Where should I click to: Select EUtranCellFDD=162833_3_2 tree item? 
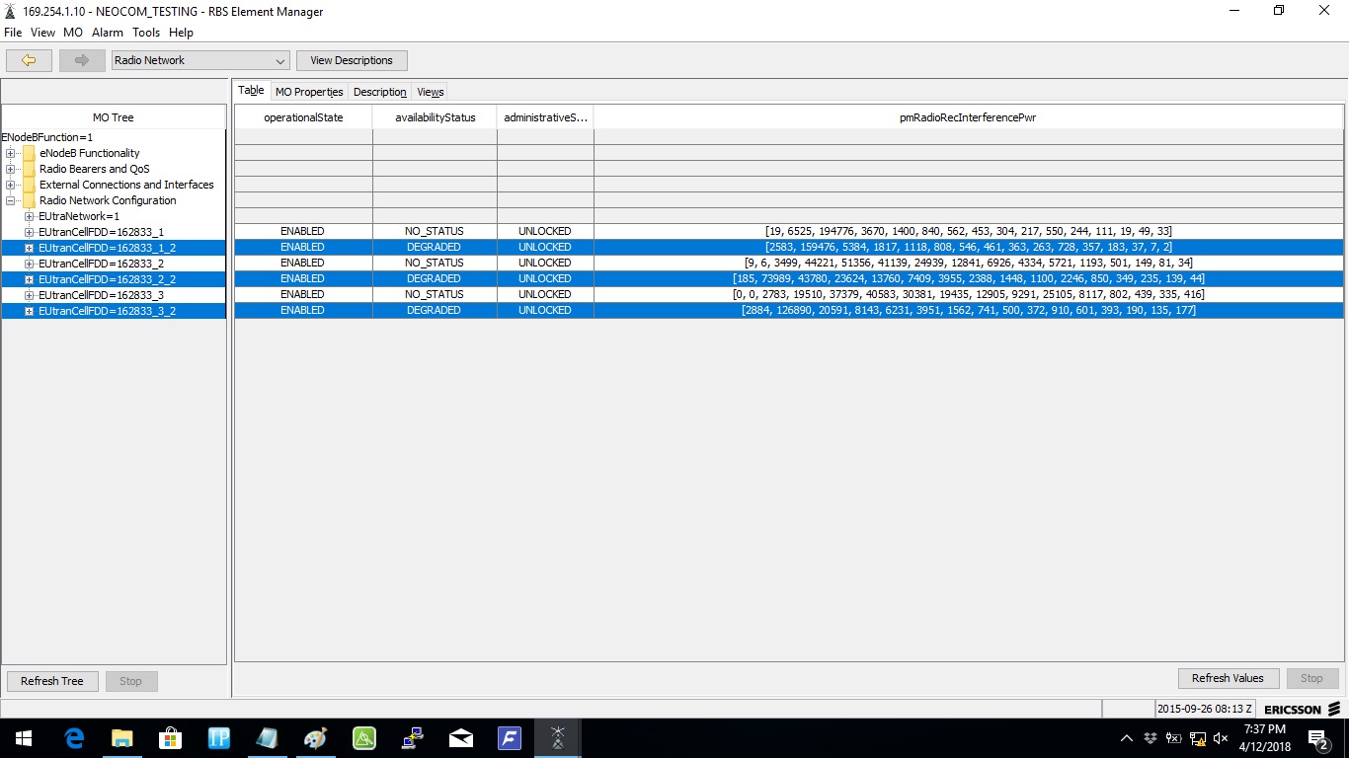pyautogui.click(x=107, y=311)
